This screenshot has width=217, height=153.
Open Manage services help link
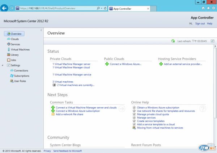point(146,118)
